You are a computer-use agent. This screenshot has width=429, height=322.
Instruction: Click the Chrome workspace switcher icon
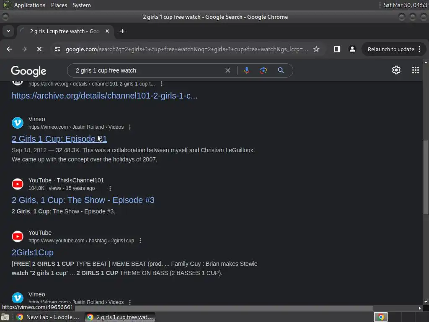point(380,317)
